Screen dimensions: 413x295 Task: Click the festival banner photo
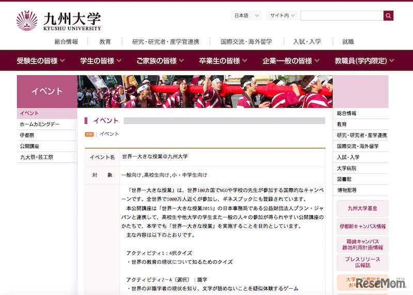tap(204, 92)
